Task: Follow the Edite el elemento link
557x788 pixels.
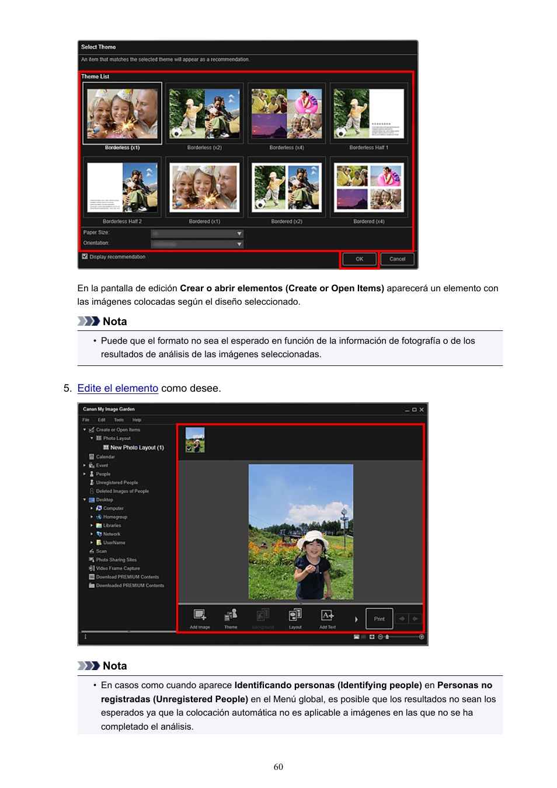Action: click(x=118, y=388)
